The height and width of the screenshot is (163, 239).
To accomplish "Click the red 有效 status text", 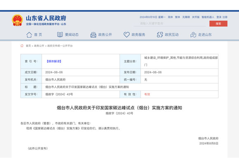I will 147,94.
